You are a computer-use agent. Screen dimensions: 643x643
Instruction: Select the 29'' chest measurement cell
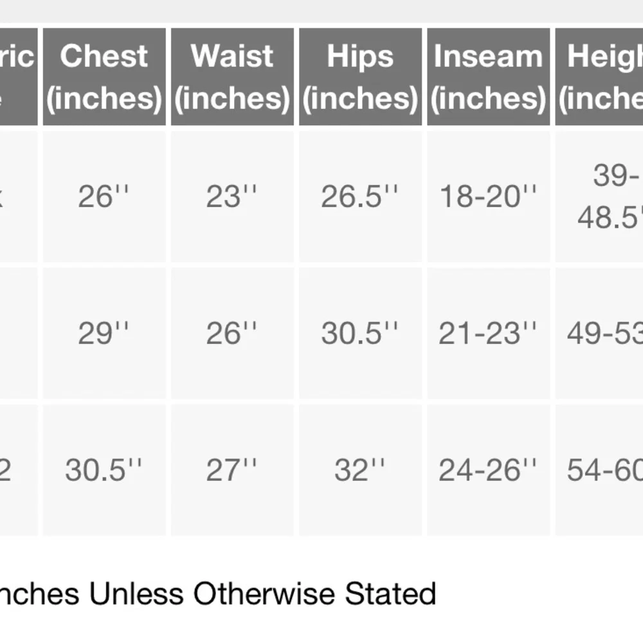point(104,333)
